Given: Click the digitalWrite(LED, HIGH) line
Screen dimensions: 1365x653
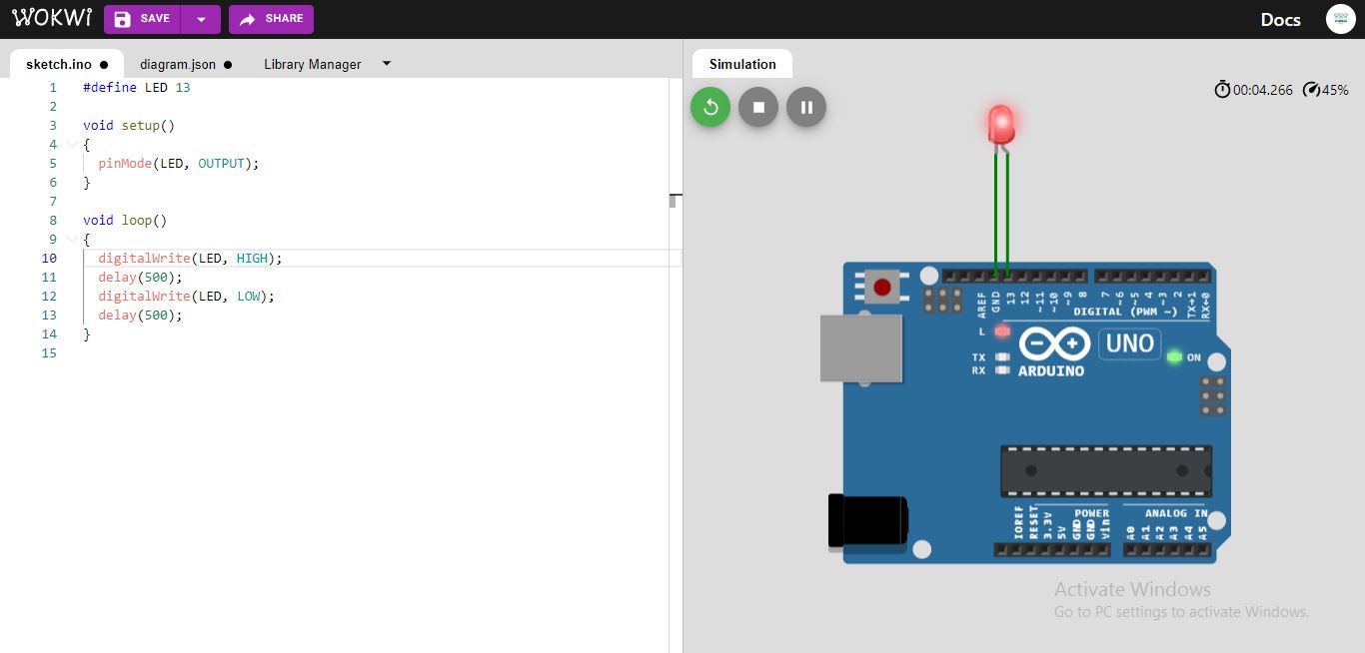Looking at the screenshot, I should click(x=191, y=259).
